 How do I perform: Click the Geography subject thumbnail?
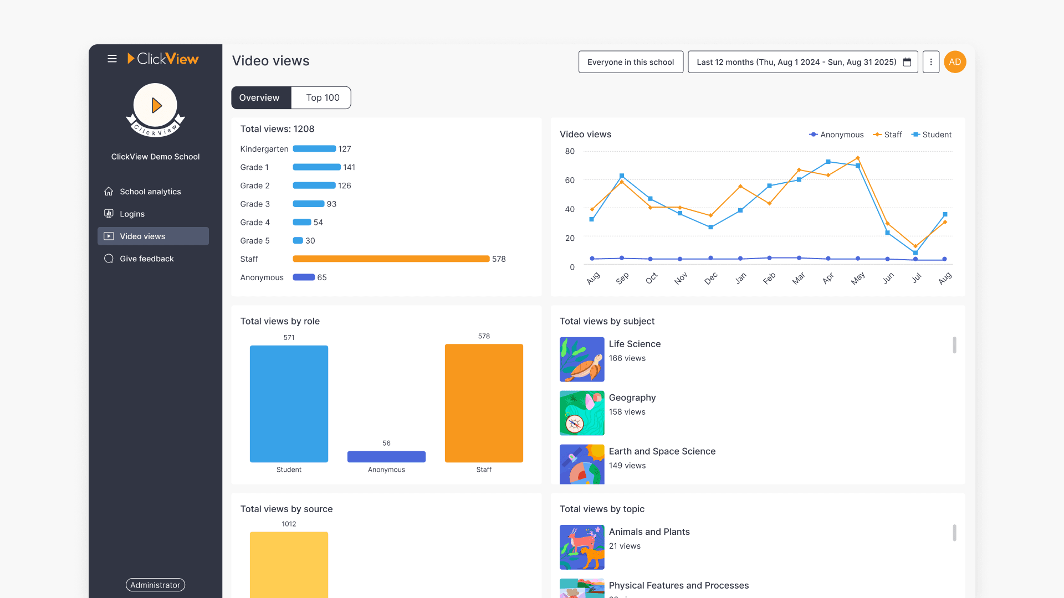tap(582, 413)
